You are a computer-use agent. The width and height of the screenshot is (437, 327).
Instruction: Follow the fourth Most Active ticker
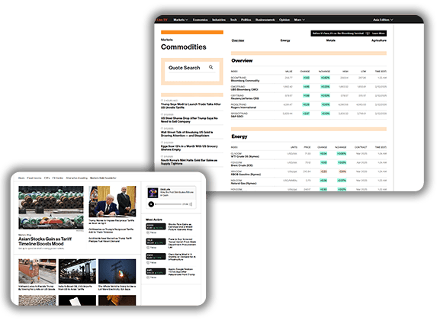[x=152, y=277]
